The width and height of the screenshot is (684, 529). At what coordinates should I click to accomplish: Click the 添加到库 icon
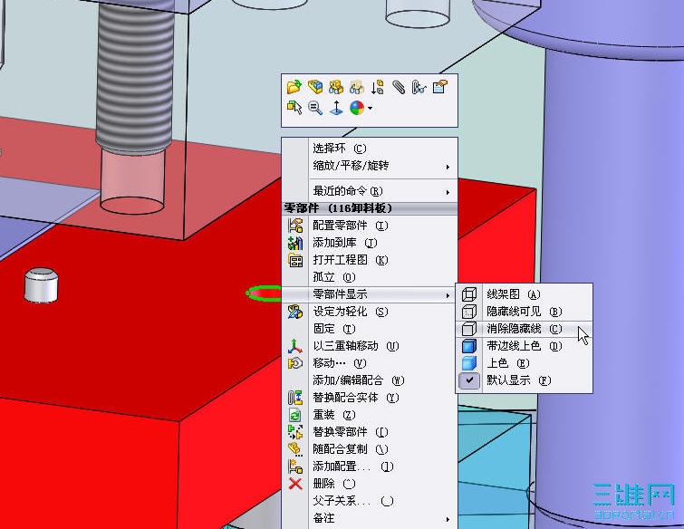coord(295,243)
